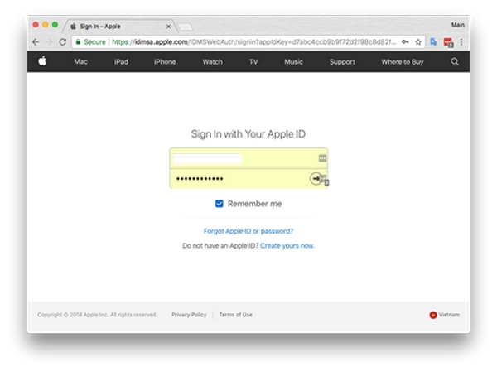Open the iPhone menu item
This screenshot has height=372, width=497.
click(x=165, y=62)
